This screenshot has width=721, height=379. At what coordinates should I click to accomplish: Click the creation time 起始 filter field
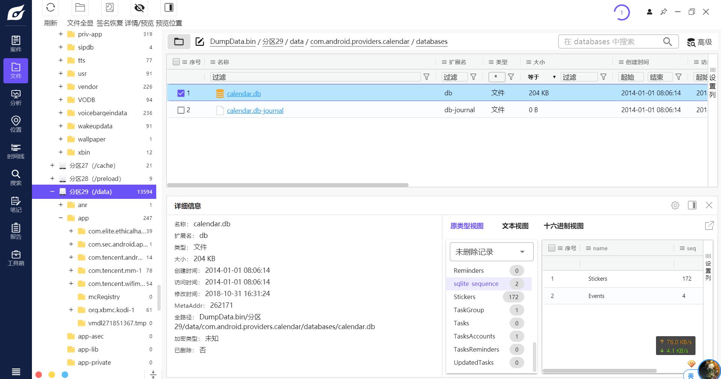[631, 77]
